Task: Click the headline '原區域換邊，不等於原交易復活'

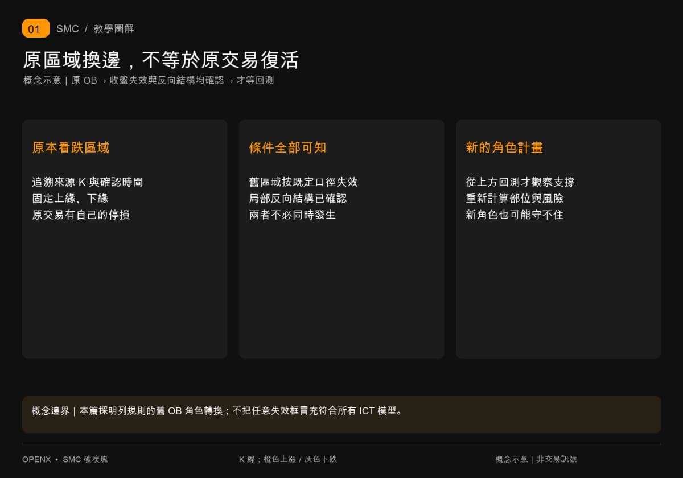Action: [161, 60]
